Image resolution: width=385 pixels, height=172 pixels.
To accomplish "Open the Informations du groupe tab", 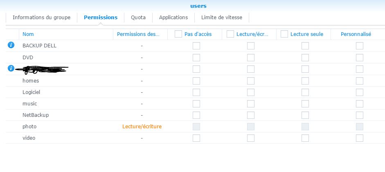I will pos(41,18).
